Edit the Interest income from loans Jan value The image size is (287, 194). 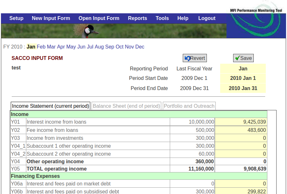tap(241, 122)
